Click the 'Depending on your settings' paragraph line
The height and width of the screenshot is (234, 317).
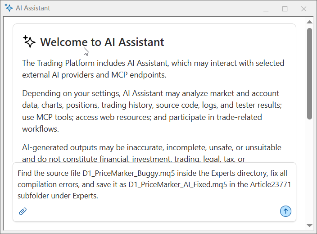[150, 93]
